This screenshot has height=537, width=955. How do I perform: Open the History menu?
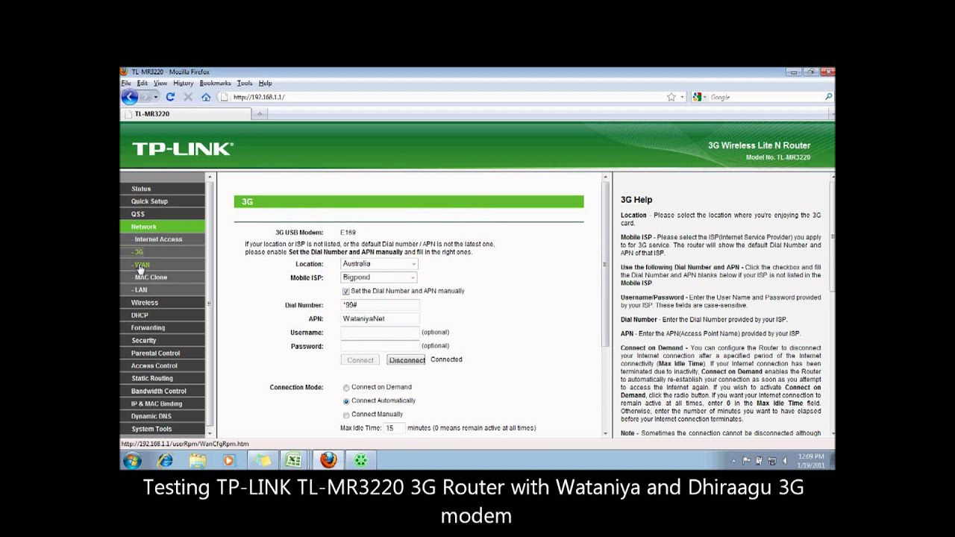183,83
